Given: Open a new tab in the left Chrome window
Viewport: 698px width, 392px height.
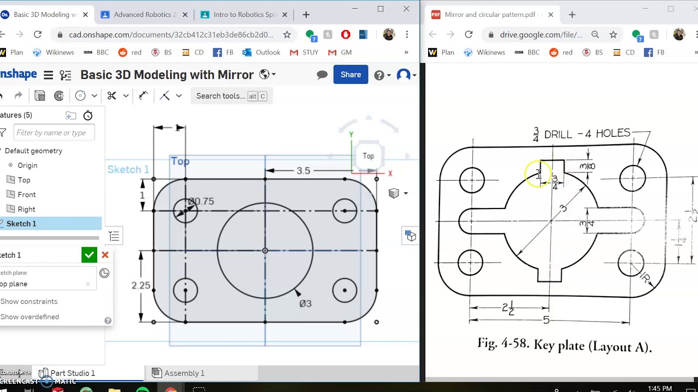Looking at the screenshot, I should (x=306, y=15).
